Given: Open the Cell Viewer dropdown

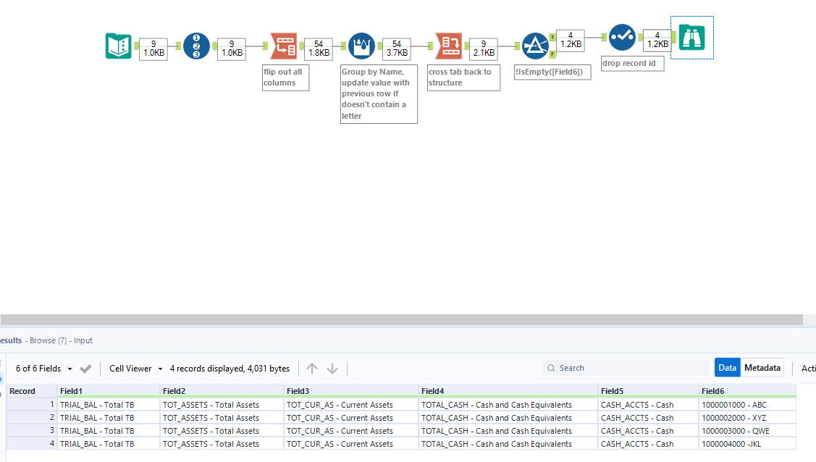Looking at the screenshot, I should (x=134, y=368).
